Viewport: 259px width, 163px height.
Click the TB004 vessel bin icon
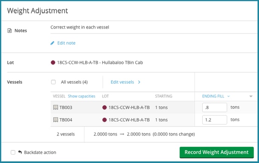click(x=55, y=120)
